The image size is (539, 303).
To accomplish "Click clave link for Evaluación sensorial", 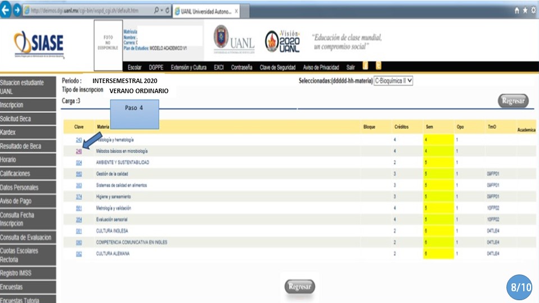I will click(x=79, y=219).
